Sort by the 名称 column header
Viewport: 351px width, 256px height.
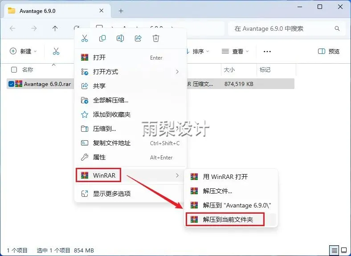[28, 69]
